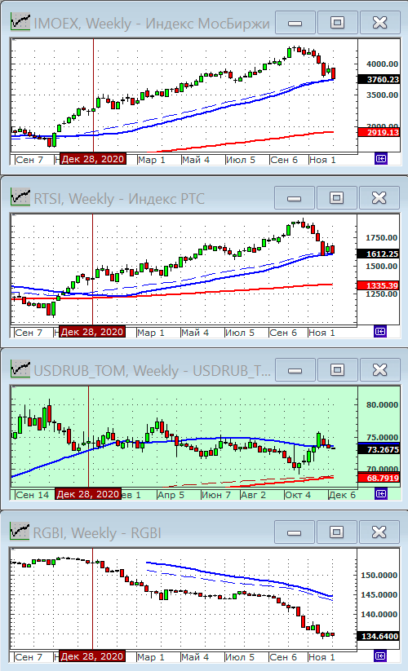Click the 3500.00 price level in IMOEX chart
408x671 pixels.
[382, 95]
